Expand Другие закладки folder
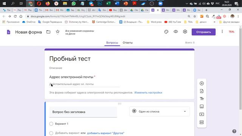 point(230,22)
